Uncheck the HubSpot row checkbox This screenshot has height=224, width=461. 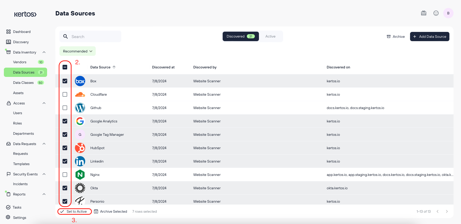tap(65, 148)
